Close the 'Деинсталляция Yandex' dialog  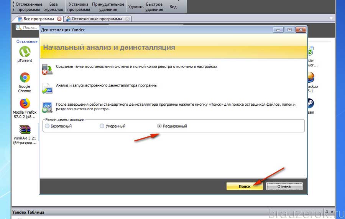(301, 30)
